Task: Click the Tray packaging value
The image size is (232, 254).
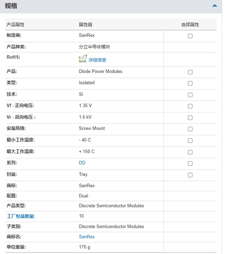Action: tap(83, 175)
